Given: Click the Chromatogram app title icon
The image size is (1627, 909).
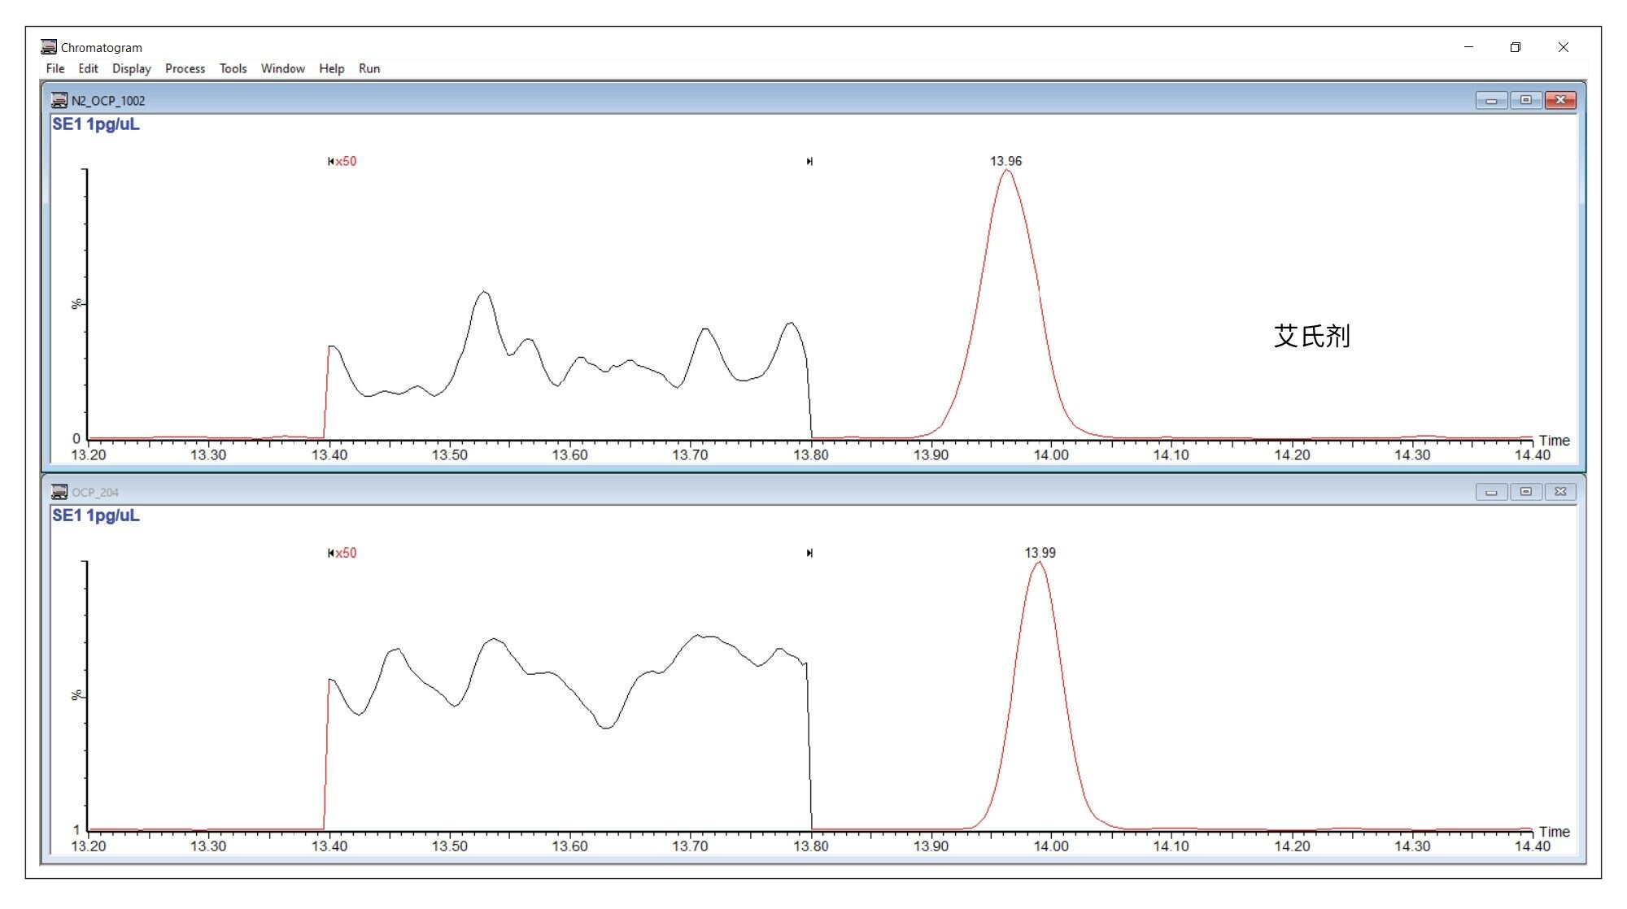Looking at the screenshot, I should coord(49,47).
